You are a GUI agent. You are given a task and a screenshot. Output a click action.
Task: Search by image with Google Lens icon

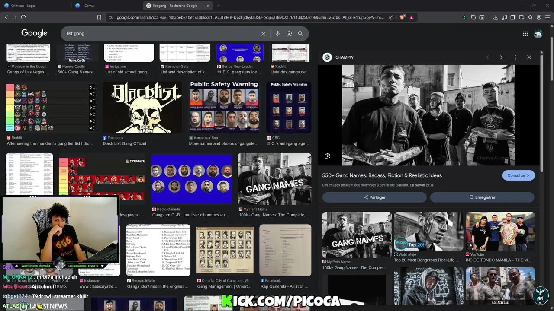[x=289, y=34]
